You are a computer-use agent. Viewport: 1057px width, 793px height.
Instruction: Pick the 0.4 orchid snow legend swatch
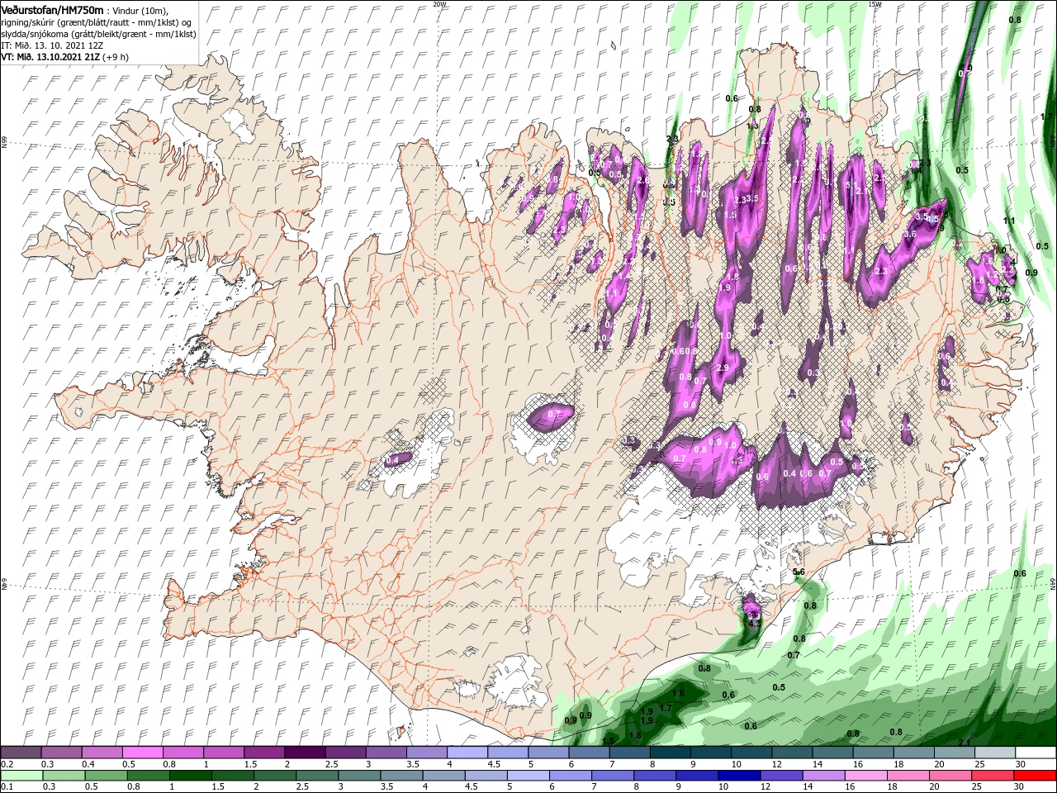pos(102,753)
